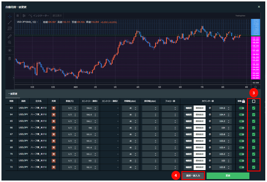
Task: Uncheck the selection checkbox for row 68
Action: 253,141
